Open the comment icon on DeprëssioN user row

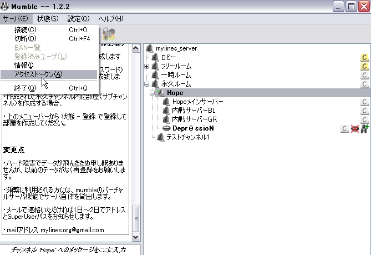pos(344,128)
